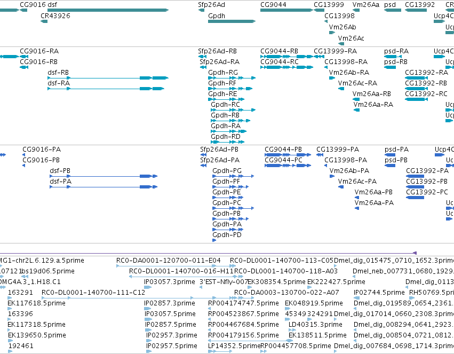Select the Vm26Ab gene label

(x=343, y=27)
